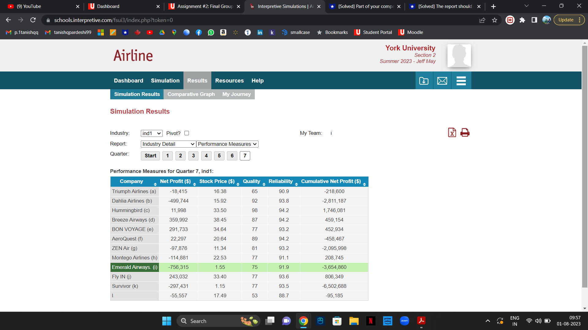Open the Dashboard menu item

(x=128, y=81)
